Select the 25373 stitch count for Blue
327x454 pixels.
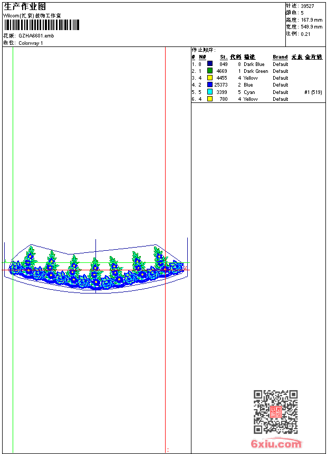221,84
